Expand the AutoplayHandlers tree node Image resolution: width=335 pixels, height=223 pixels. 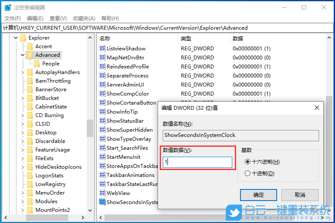point(22,72)
